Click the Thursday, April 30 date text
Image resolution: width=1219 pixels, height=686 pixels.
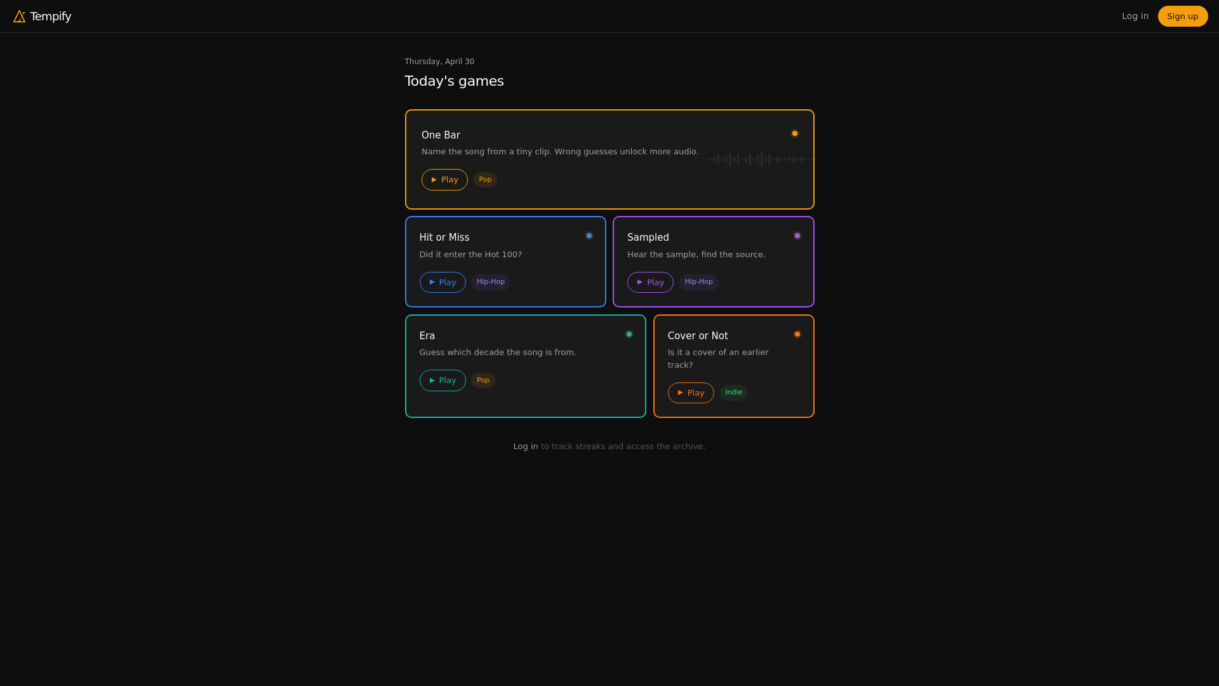tap(439, 62)
